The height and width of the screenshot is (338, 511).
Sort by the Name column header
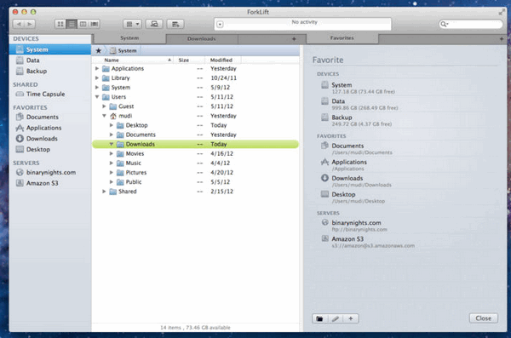[x=133, y=60]
